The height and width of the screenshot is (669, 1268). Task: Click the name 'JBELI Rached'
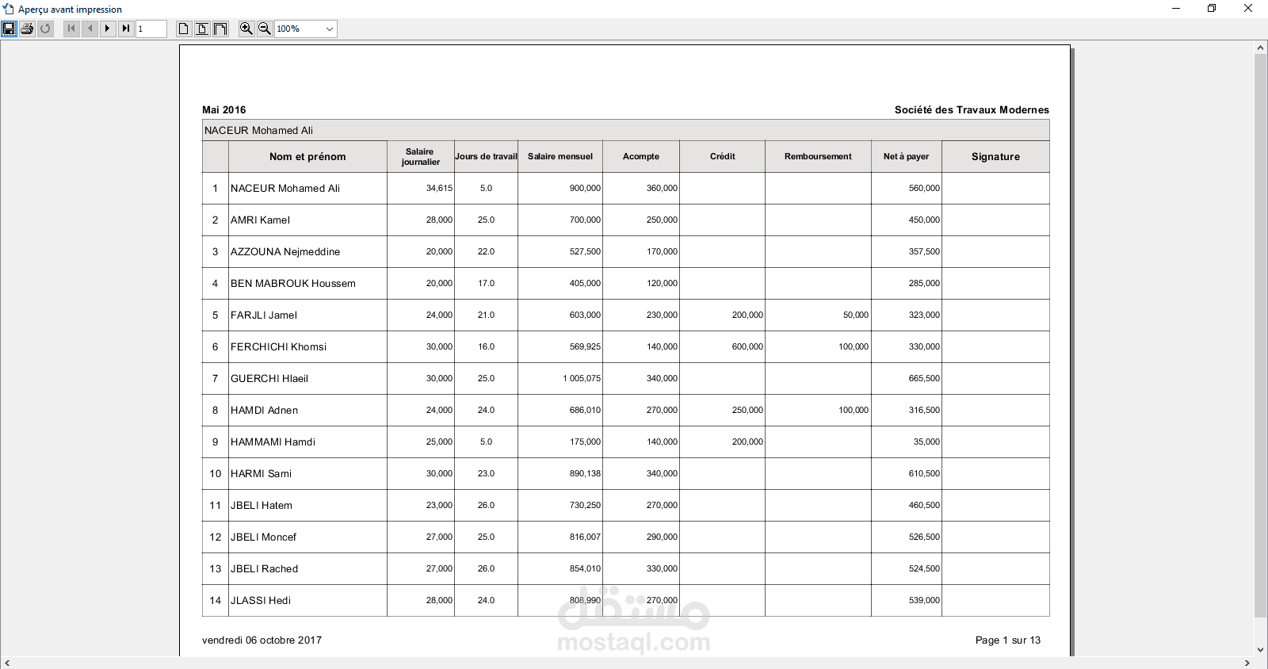tap(265, 568)
